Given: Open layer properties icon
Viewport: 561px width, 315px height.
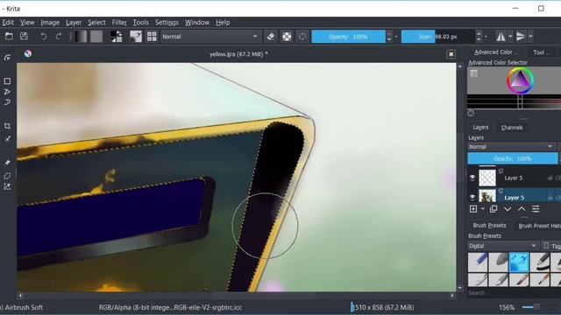Looking at the screenshot, I should click(x=536, y=209).
